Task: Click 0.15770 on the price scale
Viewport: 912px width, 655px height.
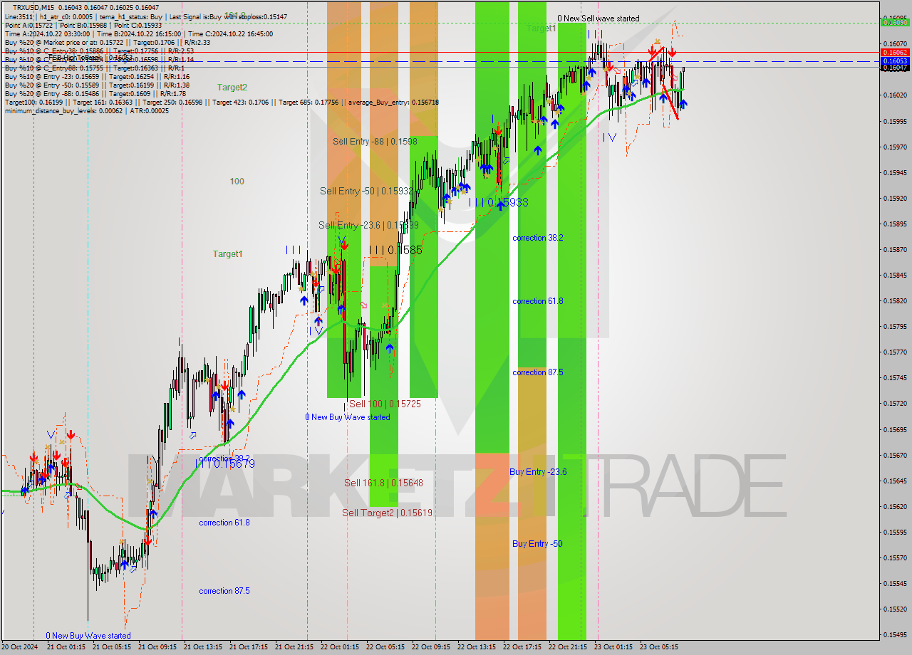Action: (894, 352)
